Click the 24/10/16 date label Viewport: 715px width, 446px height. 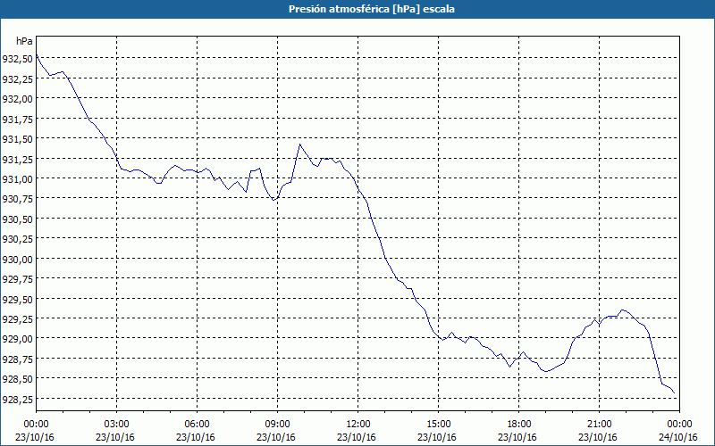678,437
